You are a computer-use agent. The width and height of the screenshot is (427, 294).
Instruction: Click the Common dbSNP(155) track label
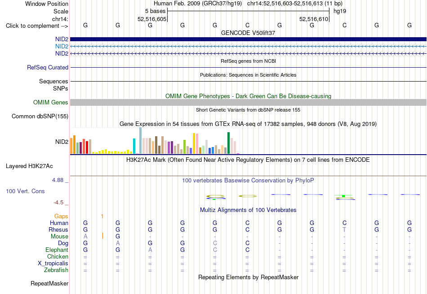pyautogui.click(x=40, y=116)
